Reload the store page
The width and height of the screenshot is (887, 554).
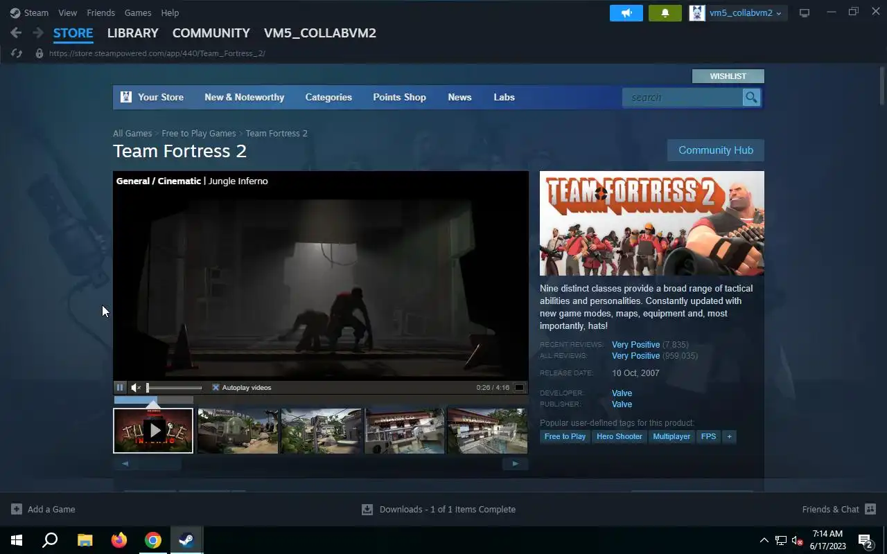click(17, 53)
